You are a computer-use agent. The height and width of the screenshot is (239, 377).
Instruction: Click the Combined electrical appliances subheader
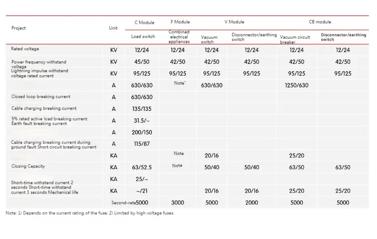(x=179, y=37)
